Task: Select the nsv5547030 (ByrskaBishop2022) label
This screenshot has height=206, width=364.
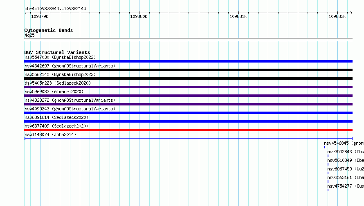Action: [x=60, y=57]
